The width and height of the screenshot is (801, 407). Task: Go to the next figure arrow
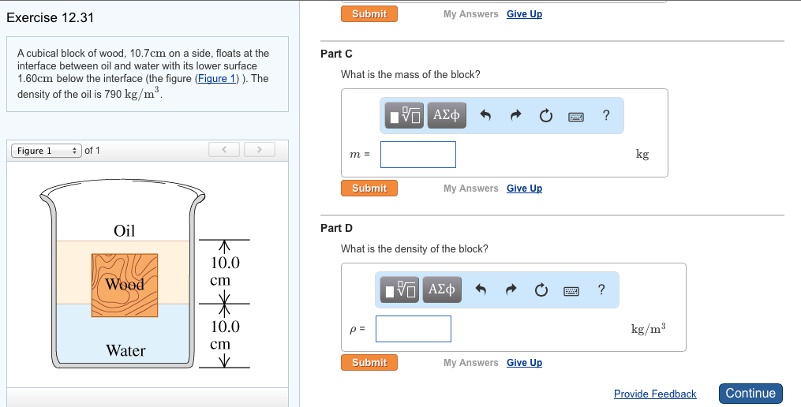click(x=258, y=150)
